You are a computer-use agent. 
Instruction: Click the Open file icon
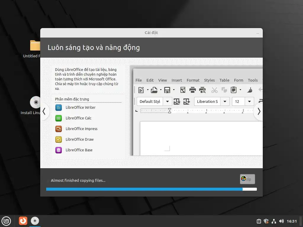pos(154,90)
